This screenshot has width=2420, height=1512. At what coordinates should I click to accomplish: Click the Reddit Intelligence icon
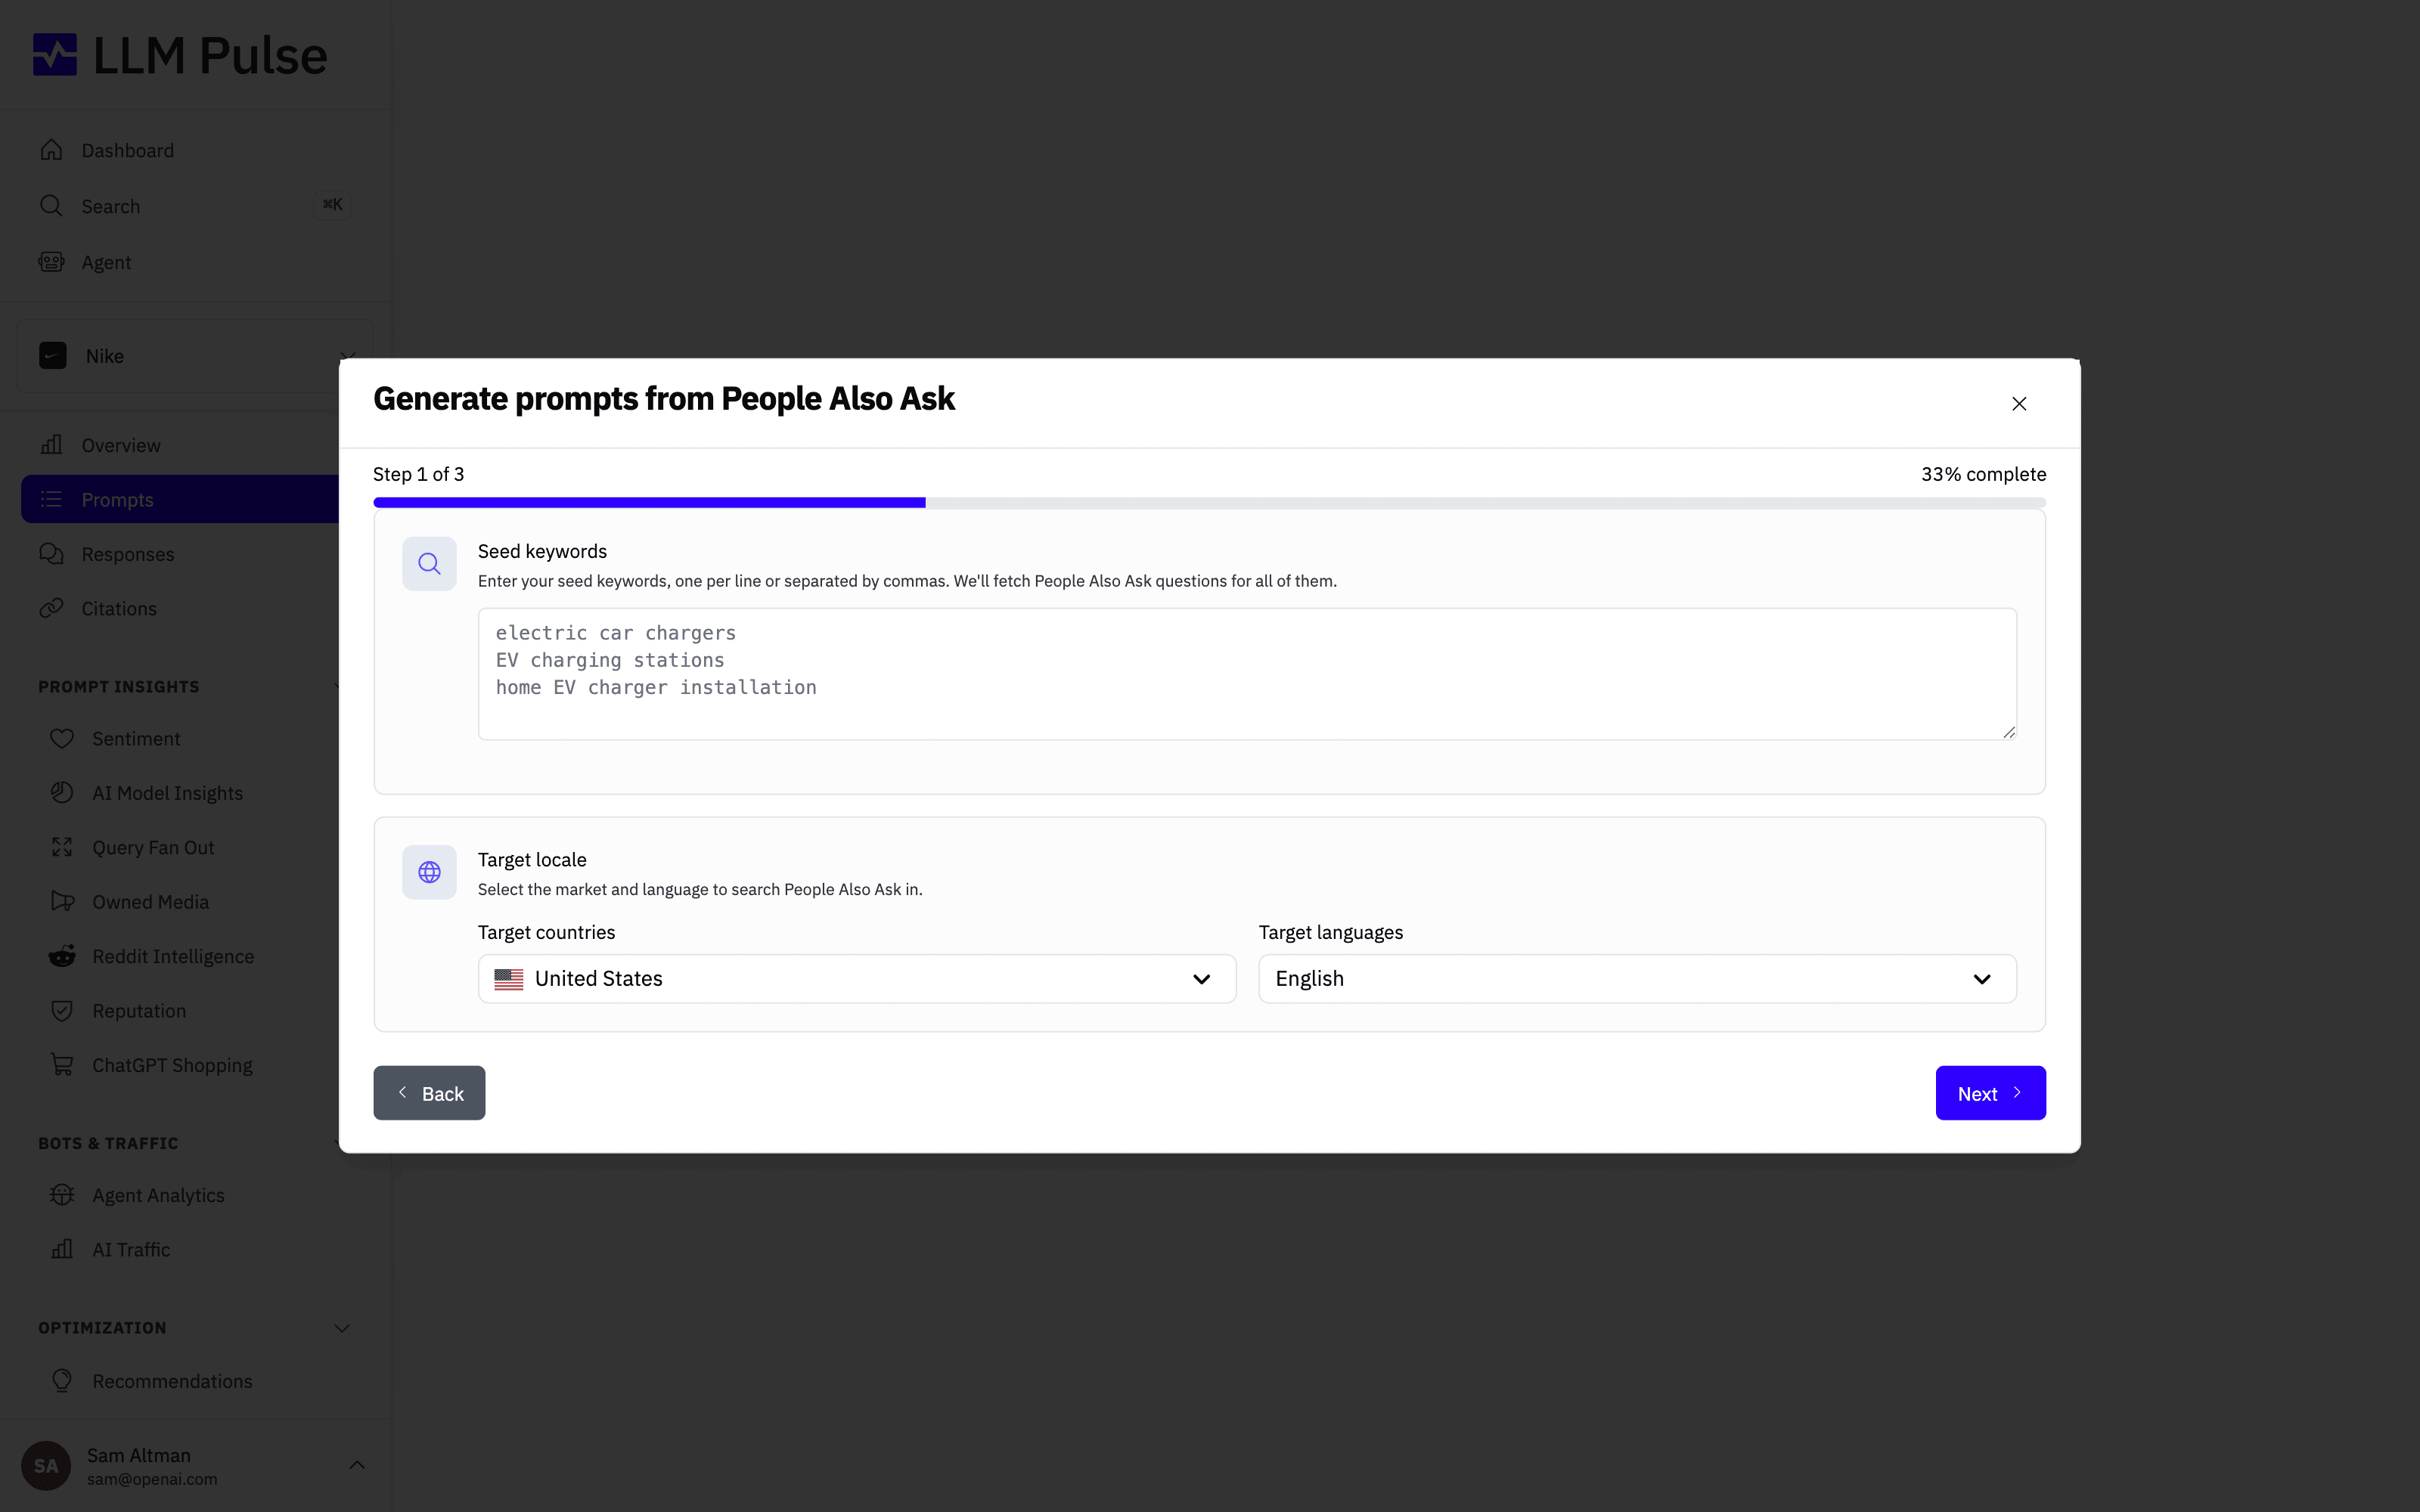coord(62,956)
